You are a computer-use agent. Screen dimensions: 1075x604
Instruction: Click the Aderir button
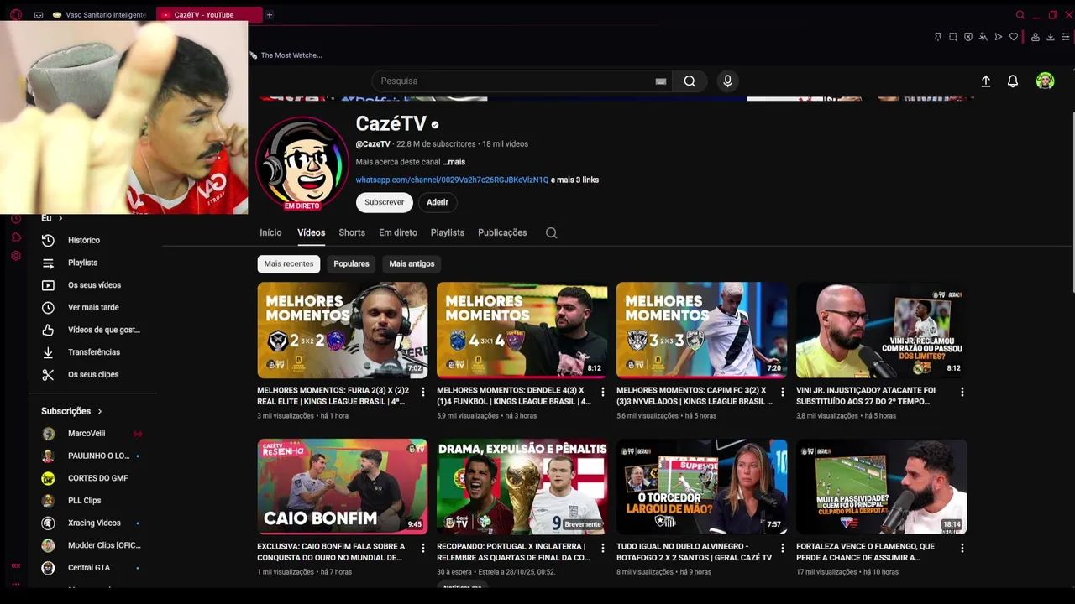(438, 202)
